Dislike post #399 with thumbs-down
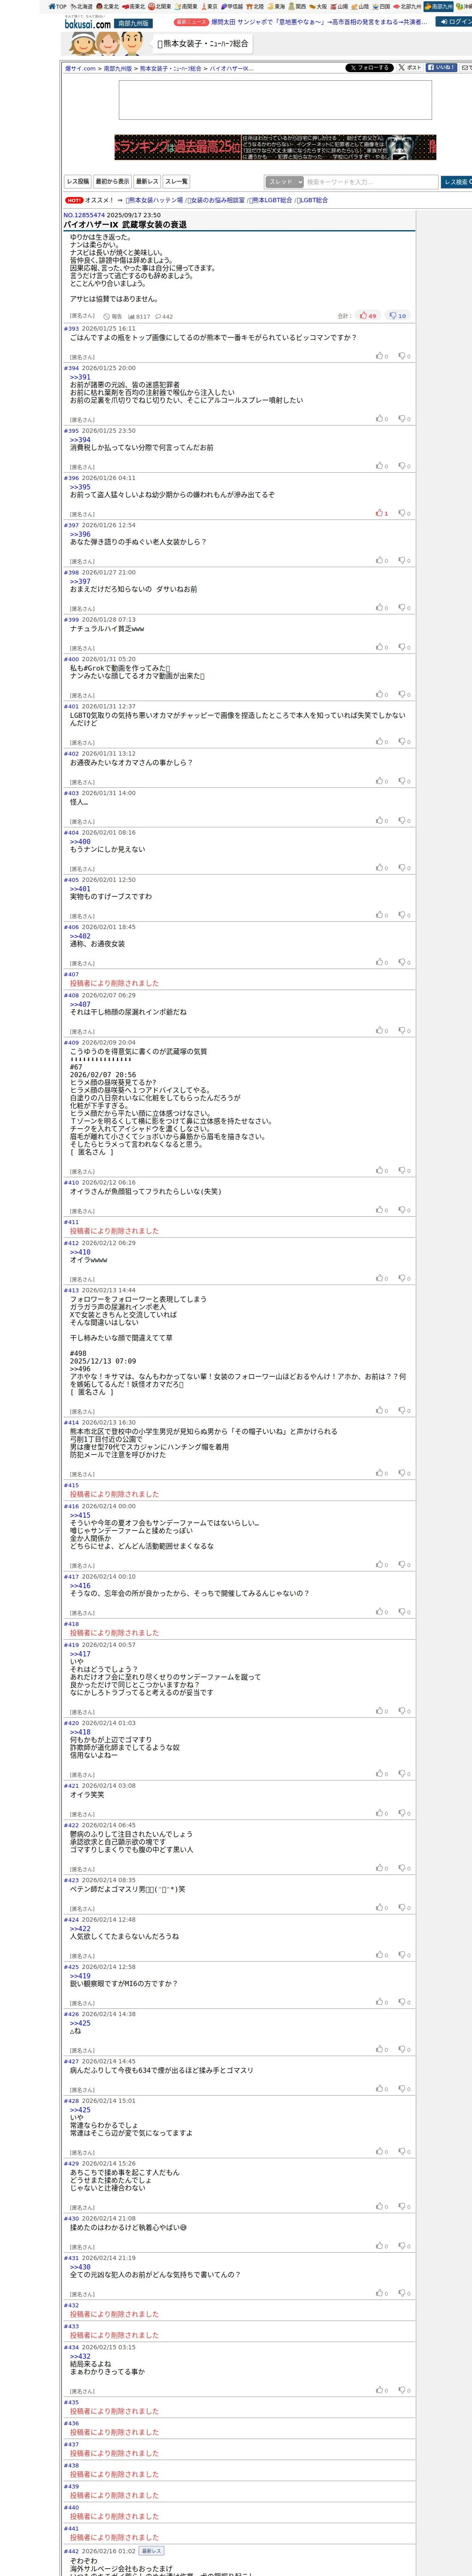472x2576 pixels. (x=404, y=647)
